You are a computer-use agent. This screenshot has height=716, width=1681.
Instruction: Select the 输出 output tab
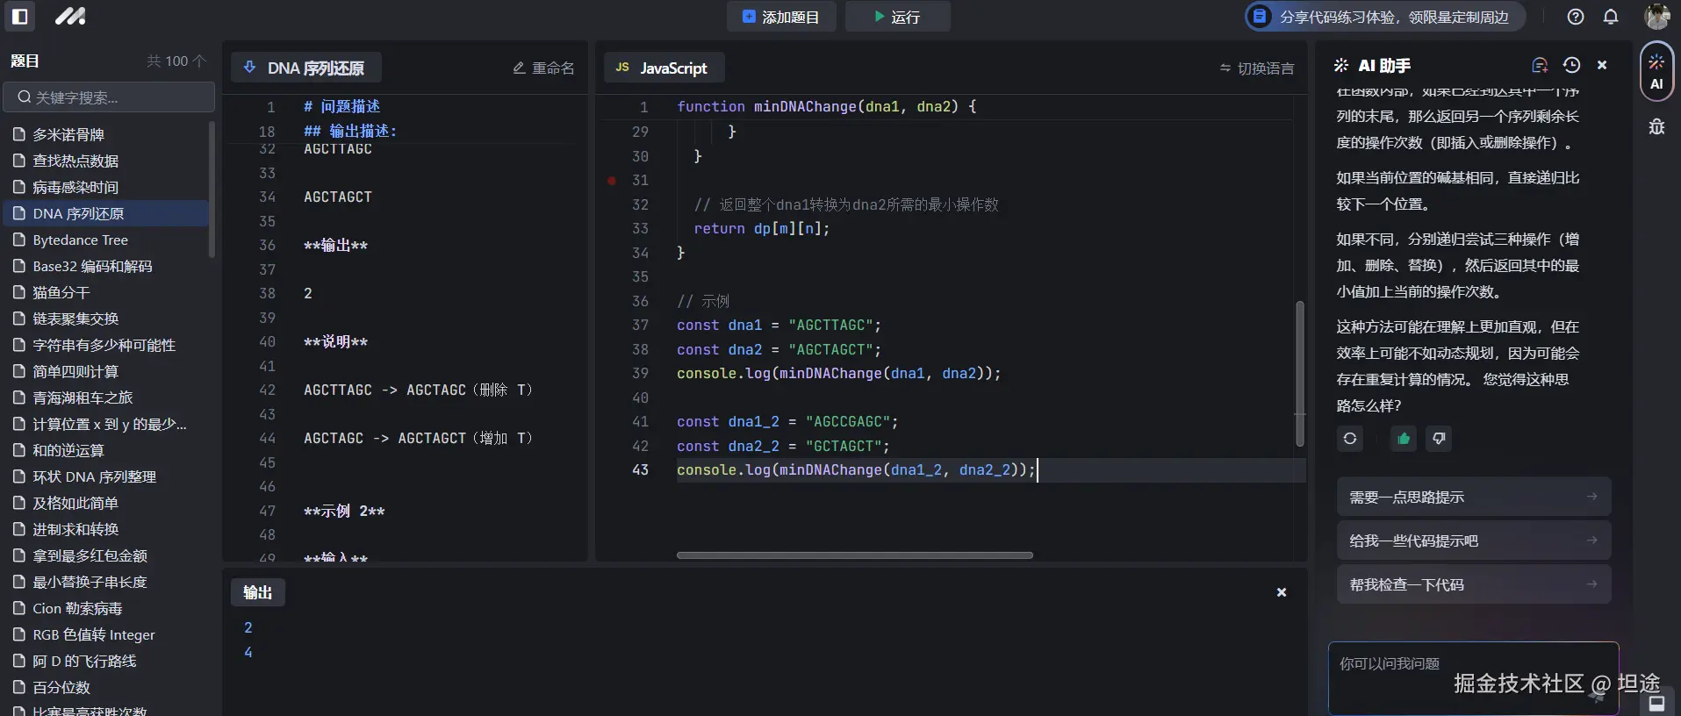[x=257, y=593]
